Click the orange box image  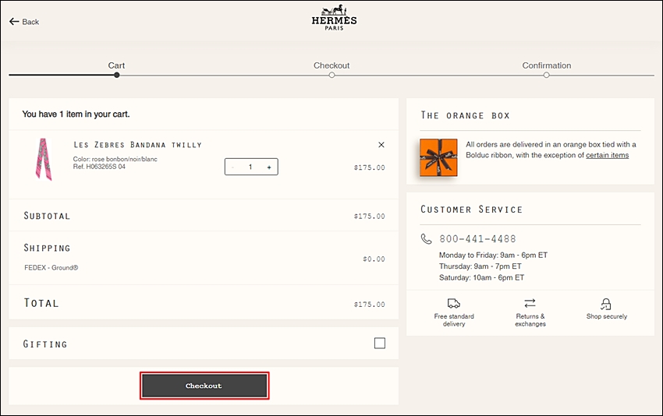[x=438, y=157]
